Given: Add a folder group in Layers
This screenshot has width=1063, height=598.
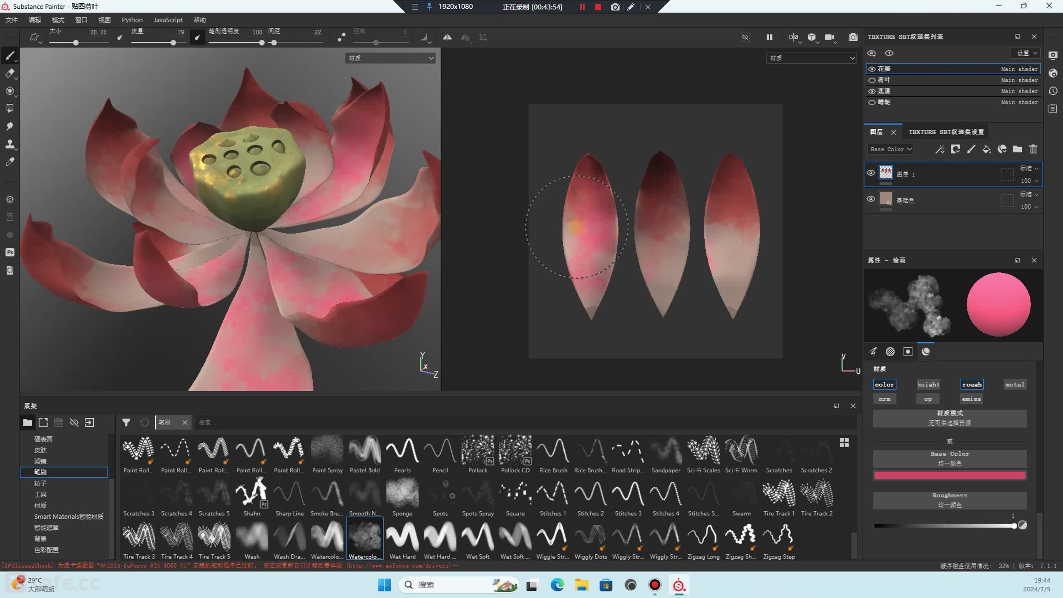Looking at the screenshot, I should coord(1017,149).
